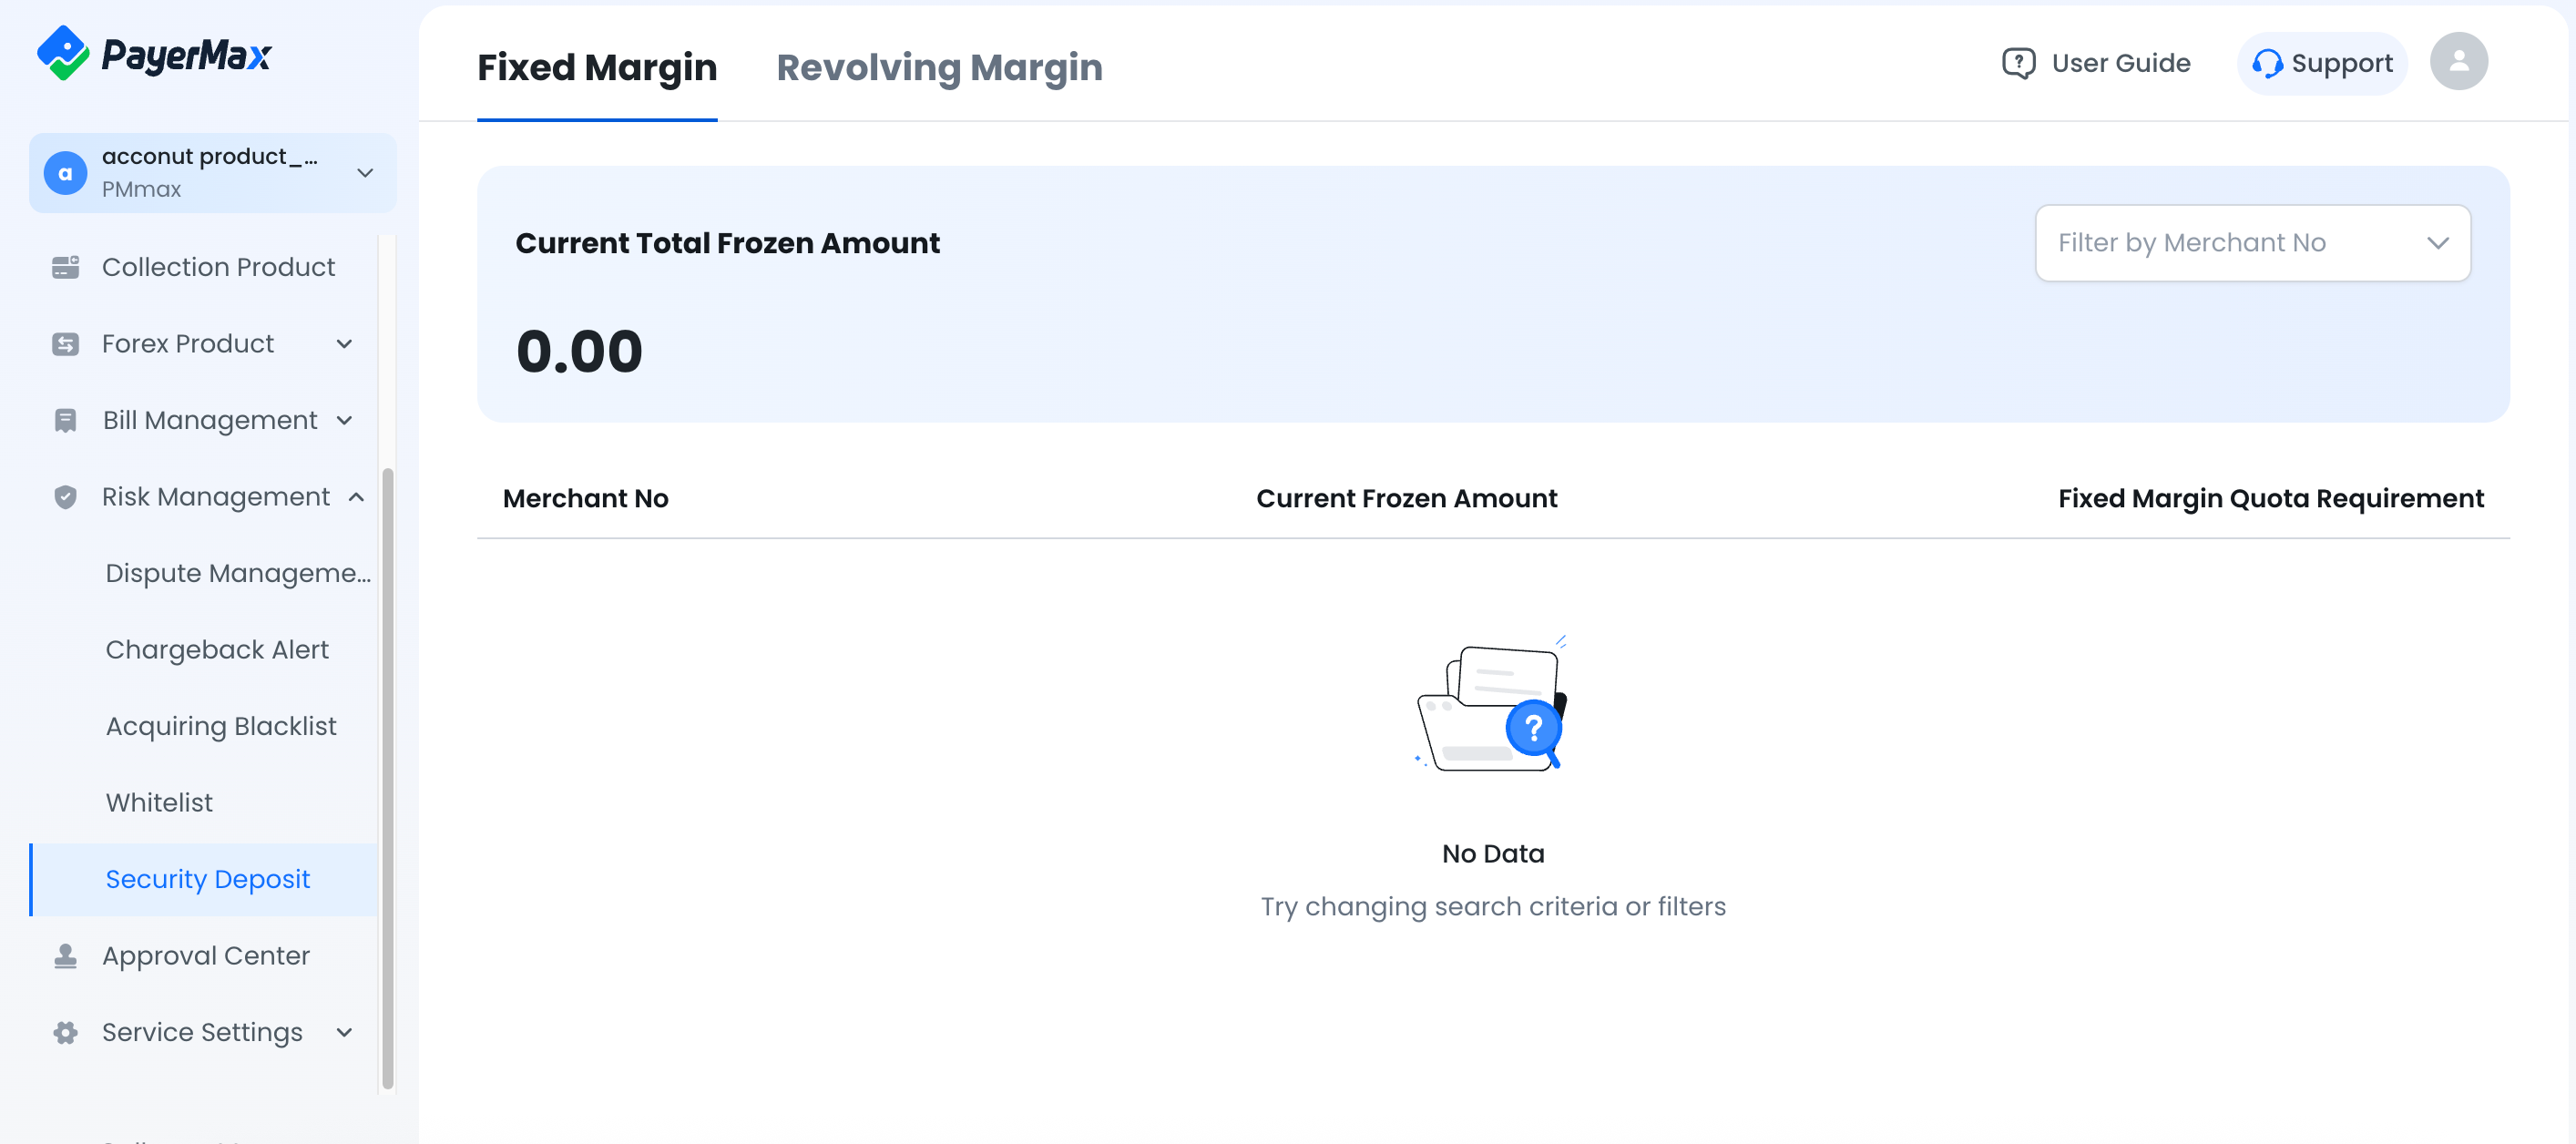Screen dimensions: 2576x1144
Task: Open the Filter by Merchant No dropdown
Action: [2252, 243]
